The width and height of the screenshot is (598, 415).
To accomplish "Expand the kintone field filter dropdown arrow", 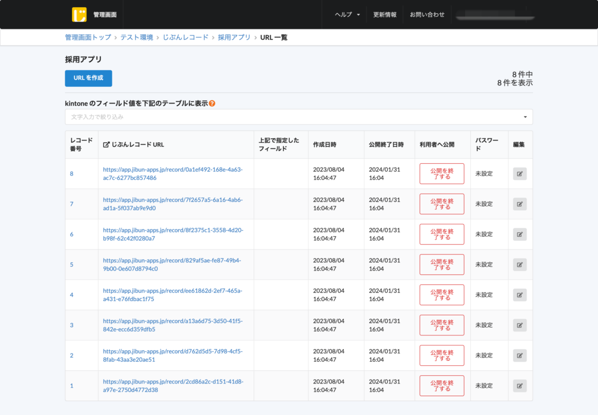I will (525, 117).
